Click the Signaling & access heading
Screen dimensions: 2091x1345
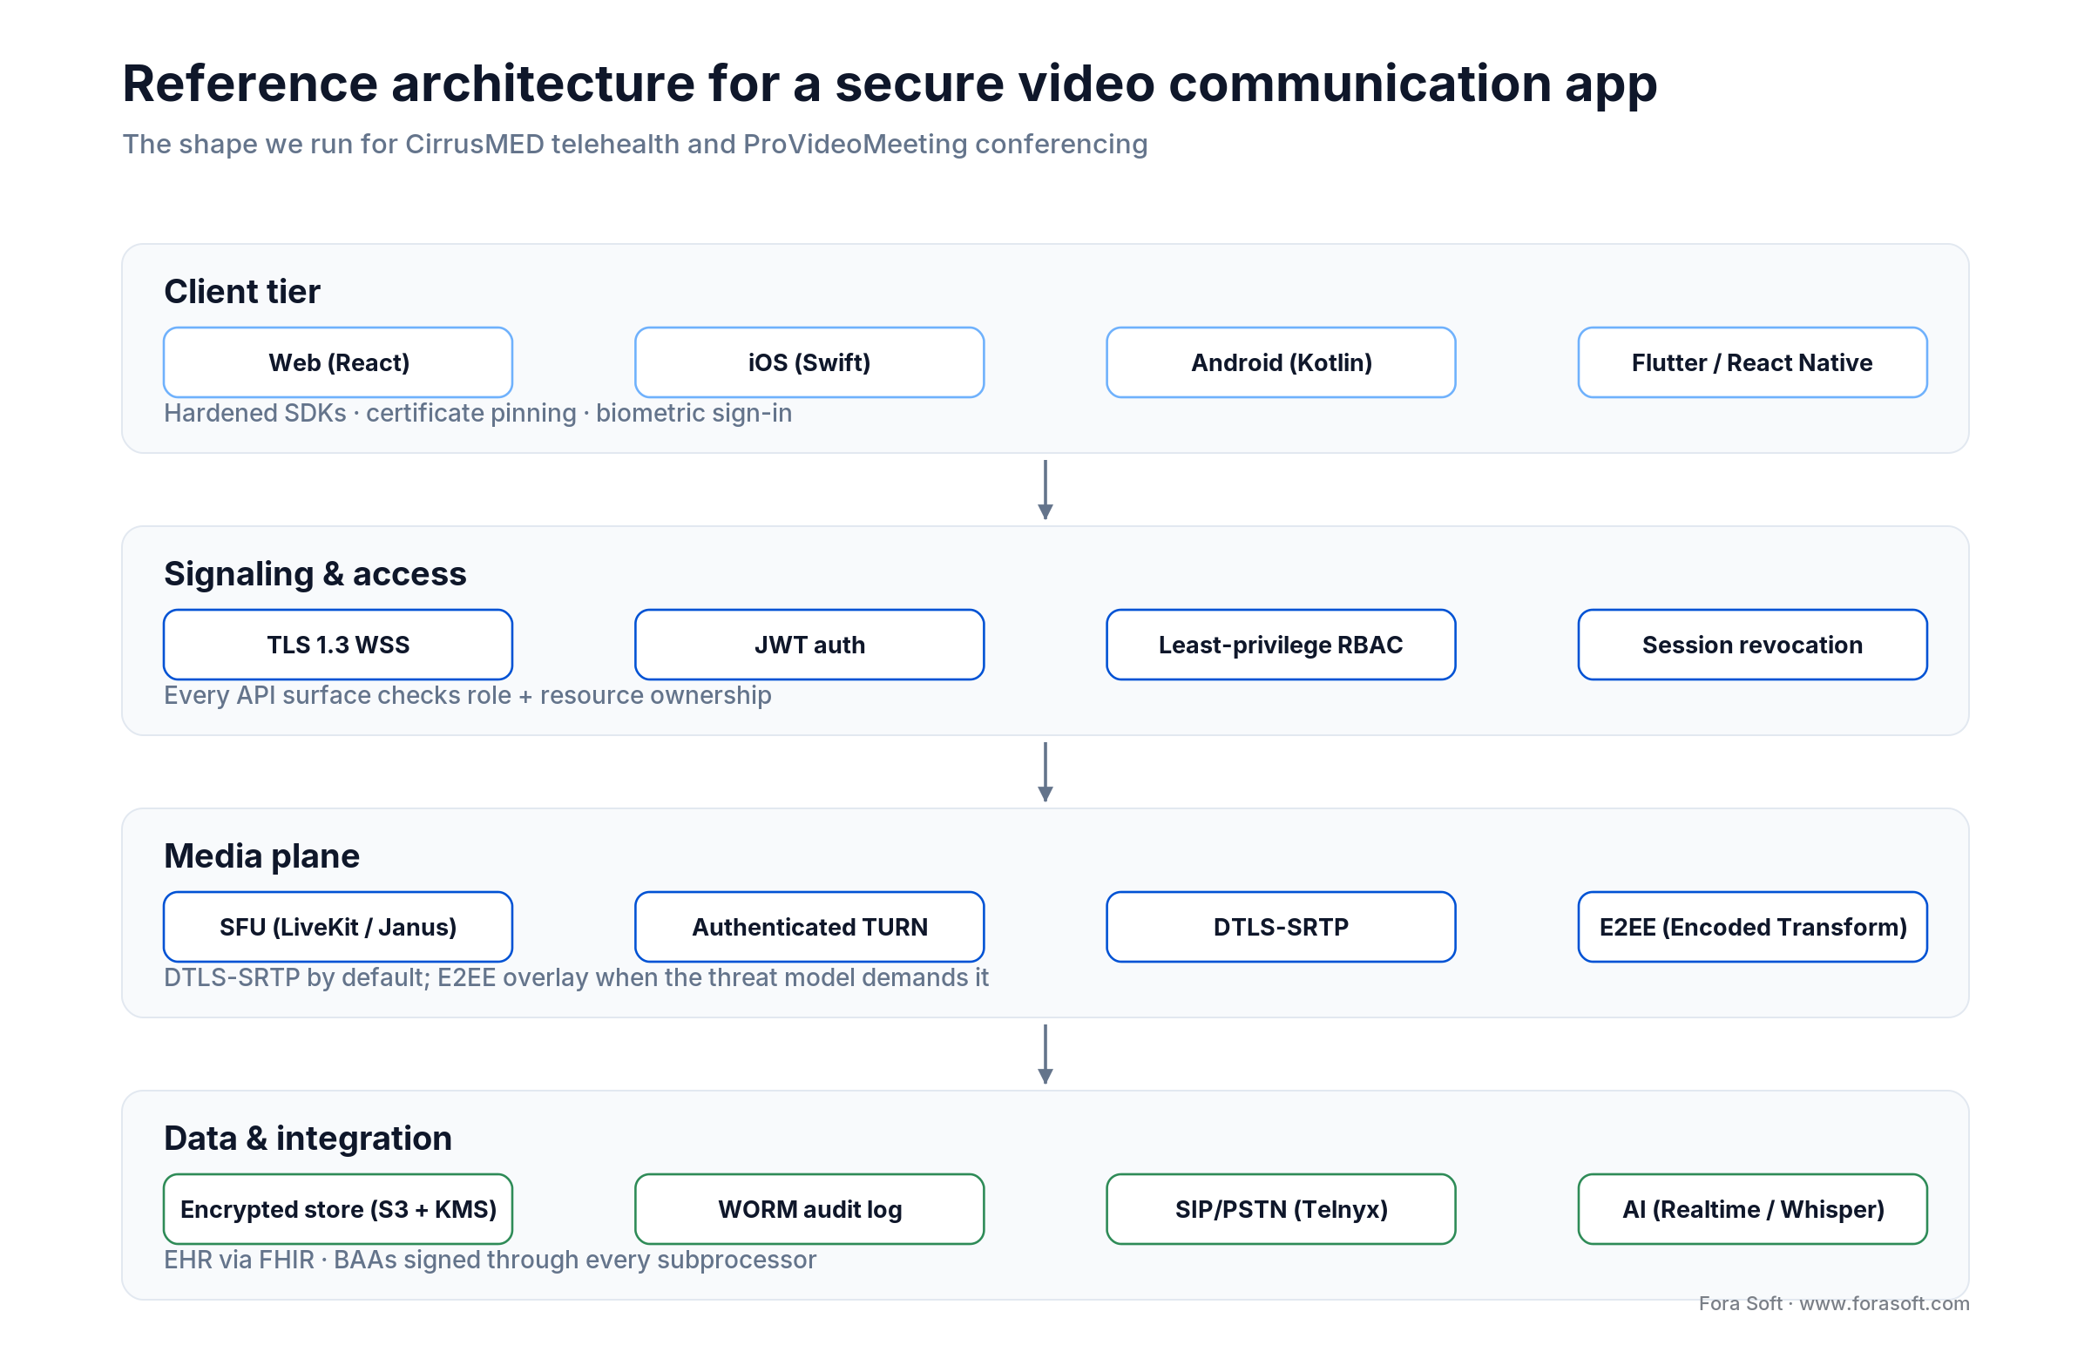click(315, 574)
